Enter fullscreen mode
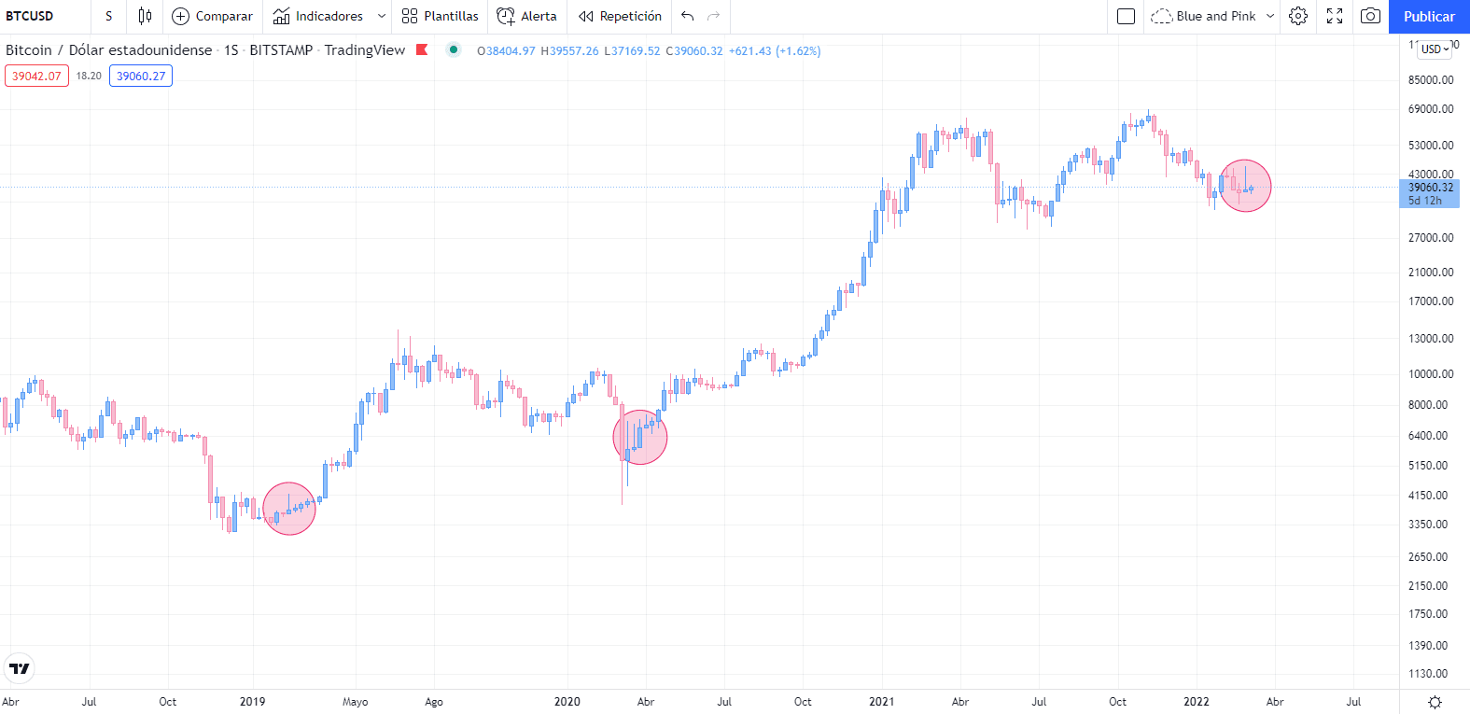The image size is (1470, 714). coord(1335,16)
